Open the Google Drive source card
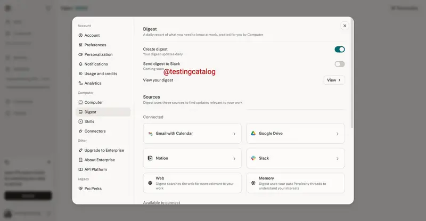 point(296,134)
